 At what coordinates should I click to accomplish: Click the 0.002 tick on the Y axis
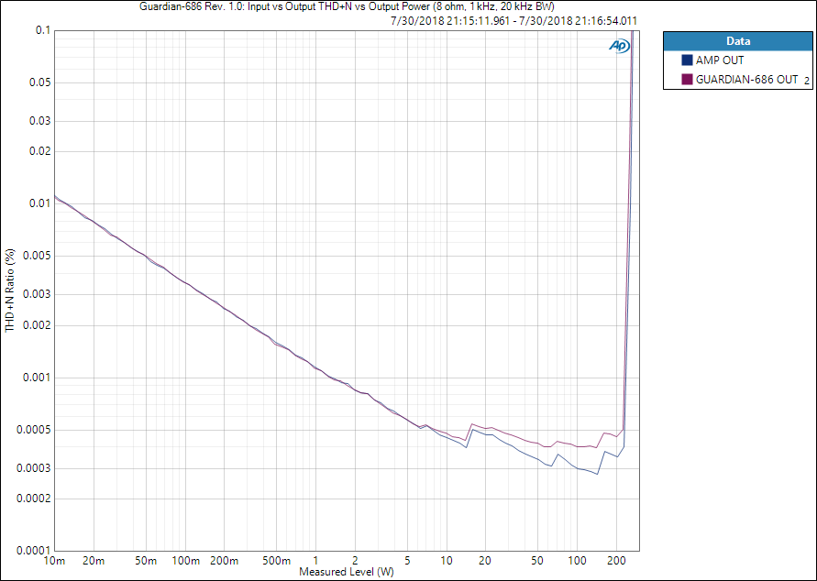38,324
